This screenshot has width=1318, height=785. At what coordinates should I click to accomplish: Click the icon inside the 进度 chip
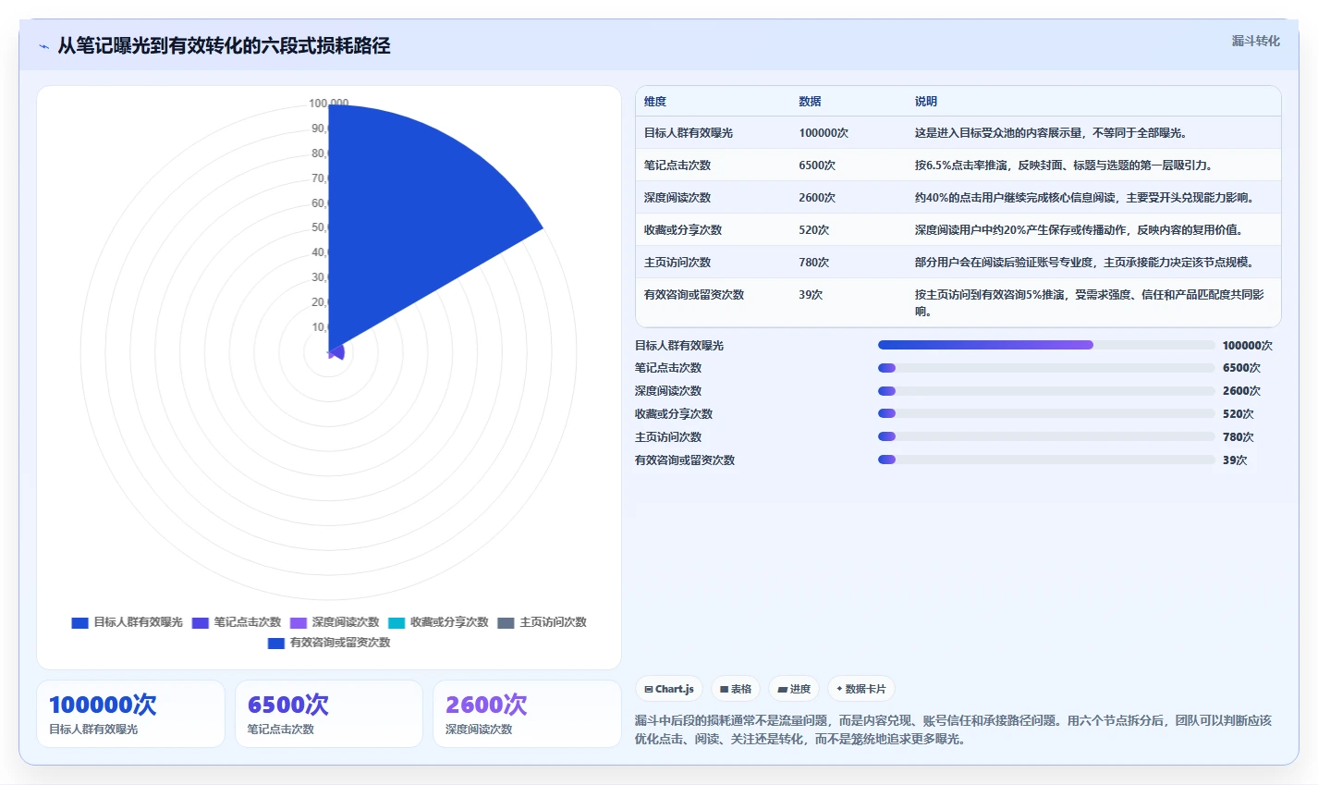pos(782,689)
